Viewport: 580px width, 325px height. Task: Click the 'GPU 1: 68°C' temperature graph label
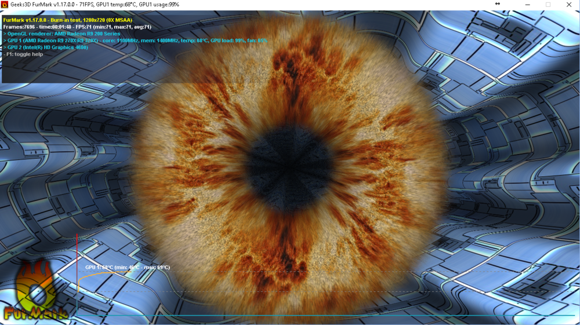point(127,268)
